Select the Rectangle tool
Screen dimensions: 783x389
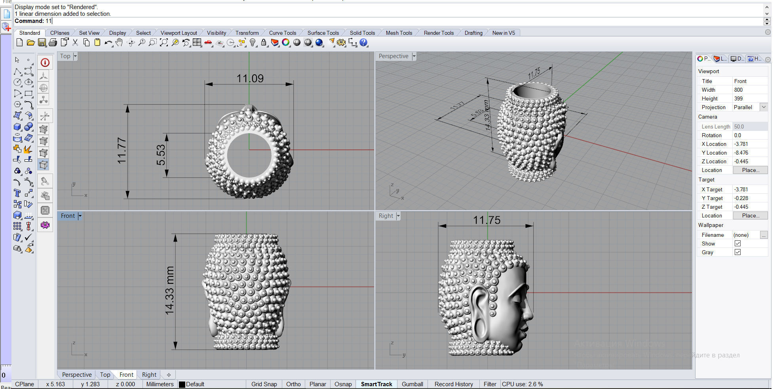pos(29,94)
